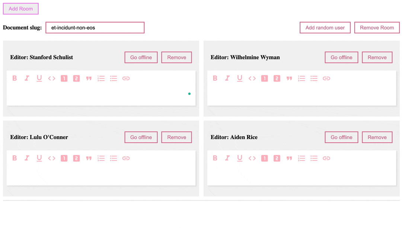Apply heading 1 in Stanford Schulist's editor
This screenshot has height=228, width=402.
coord(64,78)
